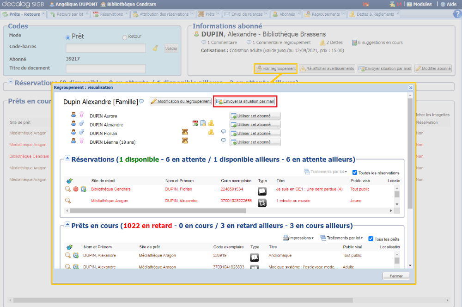462x307 pixels.
Task: Click inside the Code-barres input field
Action: [x=105, y=48]
